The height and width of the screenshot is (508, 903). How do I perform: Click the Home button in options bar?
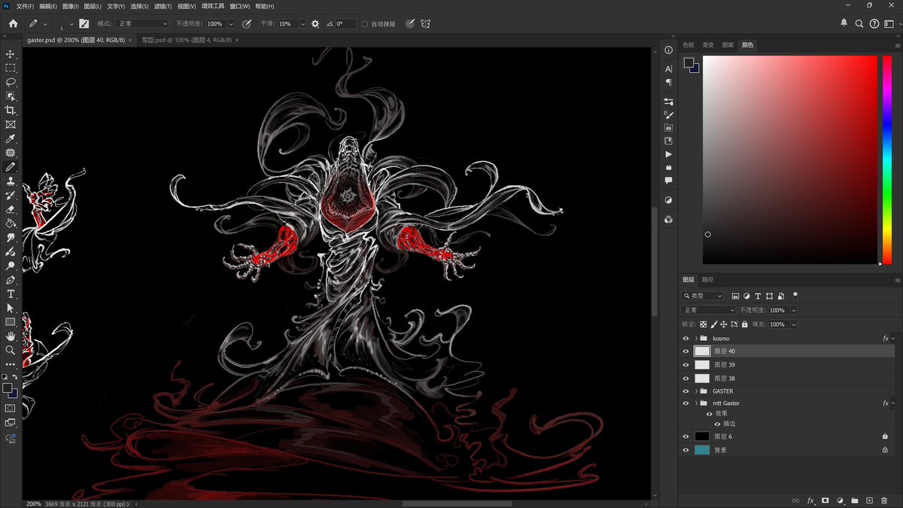tap(13, 24)
